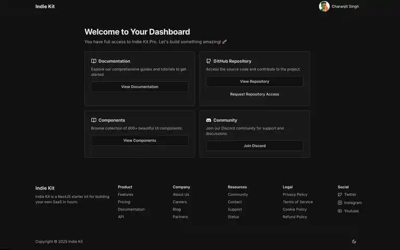Image resolution: width=400 pixels, height=250 pixels.
Task: Open Features link under Product
Action: click(x=126, y=194)
